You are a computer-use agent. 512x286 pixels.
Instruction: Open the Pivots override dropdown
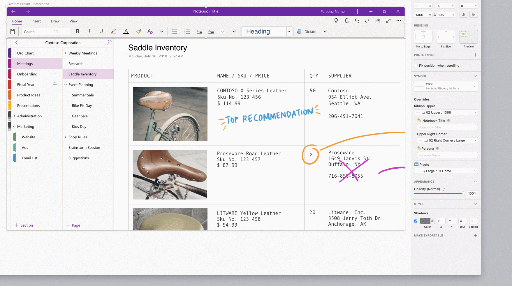point(446,171)
